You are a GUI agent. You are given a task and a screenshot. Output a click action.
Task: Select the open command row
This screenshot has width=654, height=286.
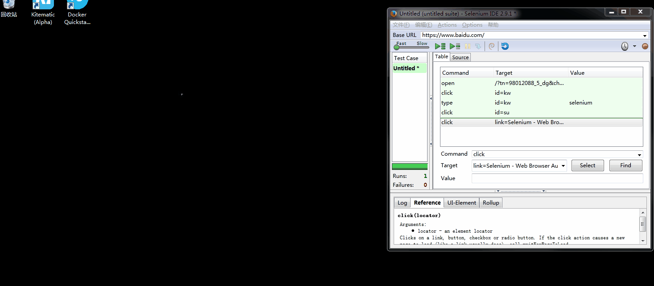[x=542, y=83]
